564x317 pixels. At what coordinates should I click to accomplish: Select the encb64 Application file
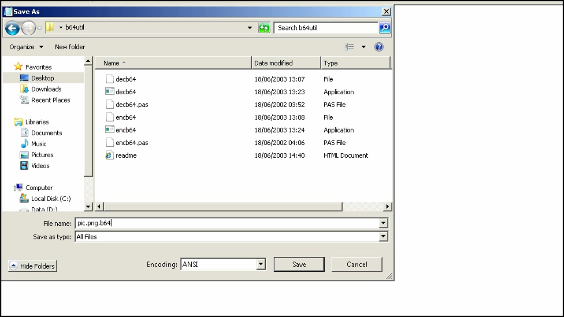click(x=126, y=130)
